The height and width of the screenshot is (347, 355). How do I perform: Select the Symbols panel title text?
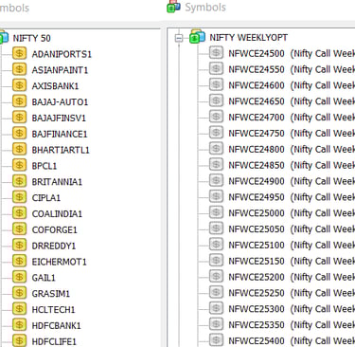[x=205, y=8]
